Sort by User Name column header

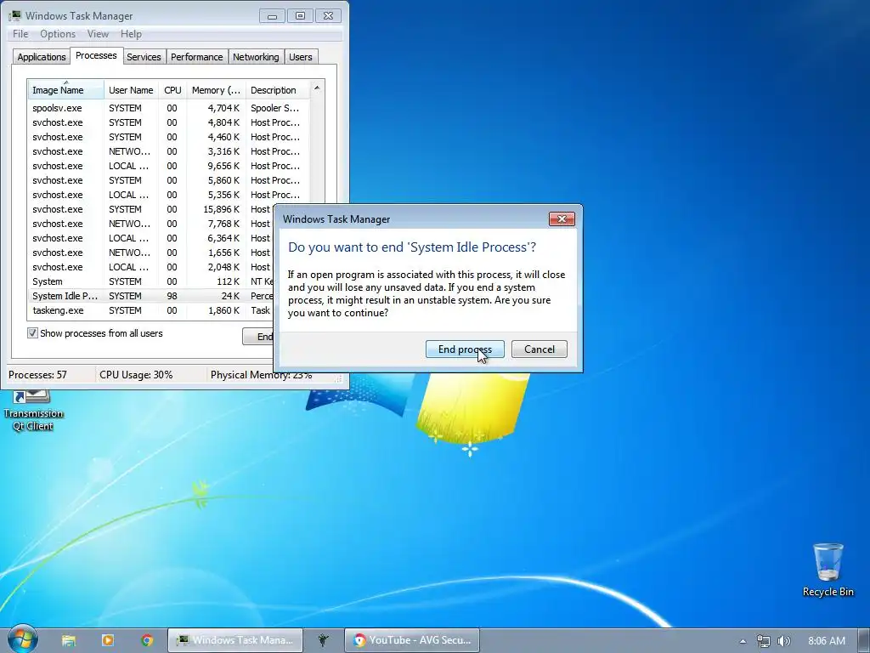[131, 90]
